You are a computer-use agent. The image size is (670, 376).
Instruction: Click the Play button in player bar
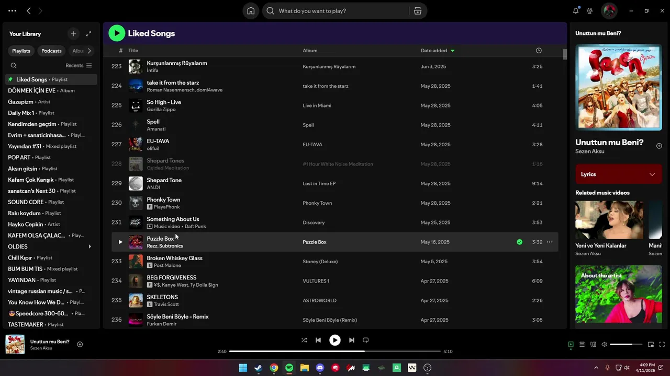pos(335,340)
